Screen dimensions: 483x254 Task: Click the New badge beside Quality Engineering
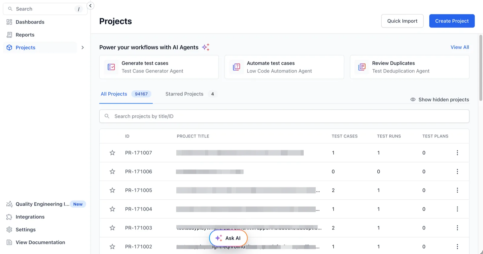78,204
